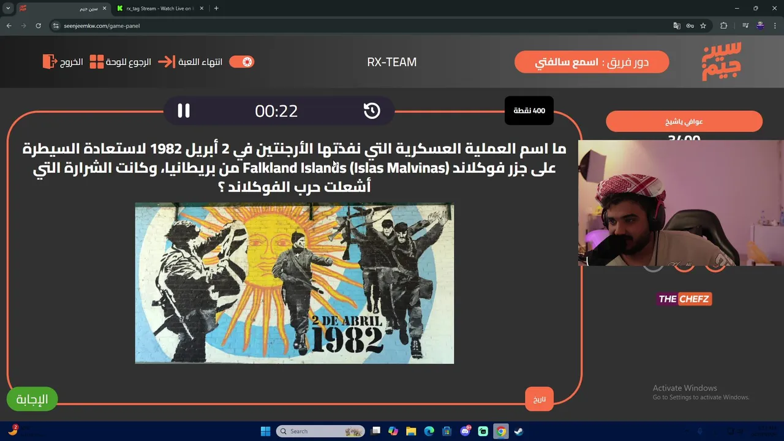Open a new browser tab
The image size is (784, 441).
[x=216, y=9]
